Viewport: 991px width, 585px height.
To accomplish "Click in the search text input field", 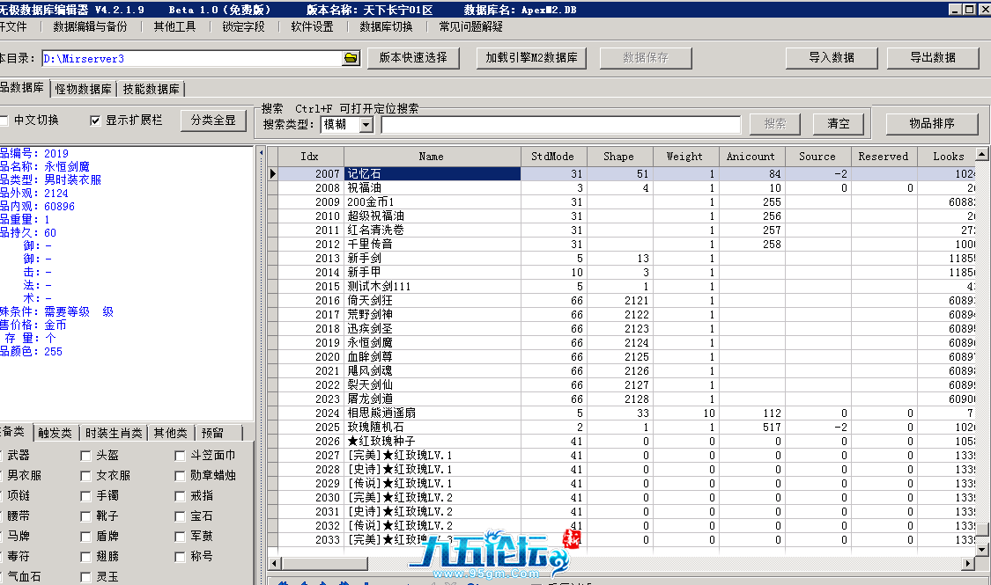I will (561, 125).
